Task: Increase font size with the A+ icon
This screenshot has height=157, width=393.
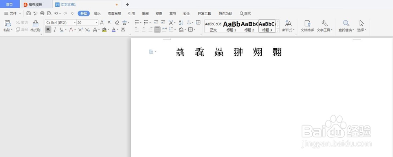Action: (102, 22)
